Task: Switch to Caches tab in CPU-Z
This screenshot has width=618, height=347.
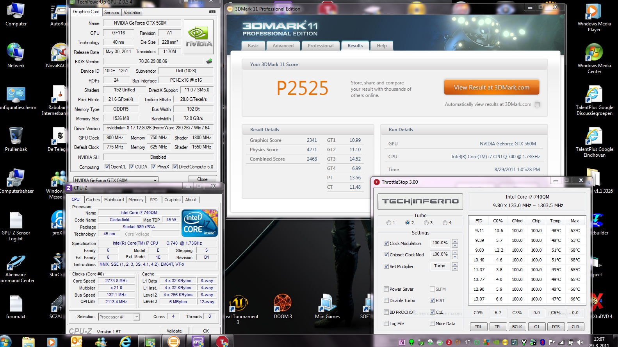Action: tap(93, 200)
